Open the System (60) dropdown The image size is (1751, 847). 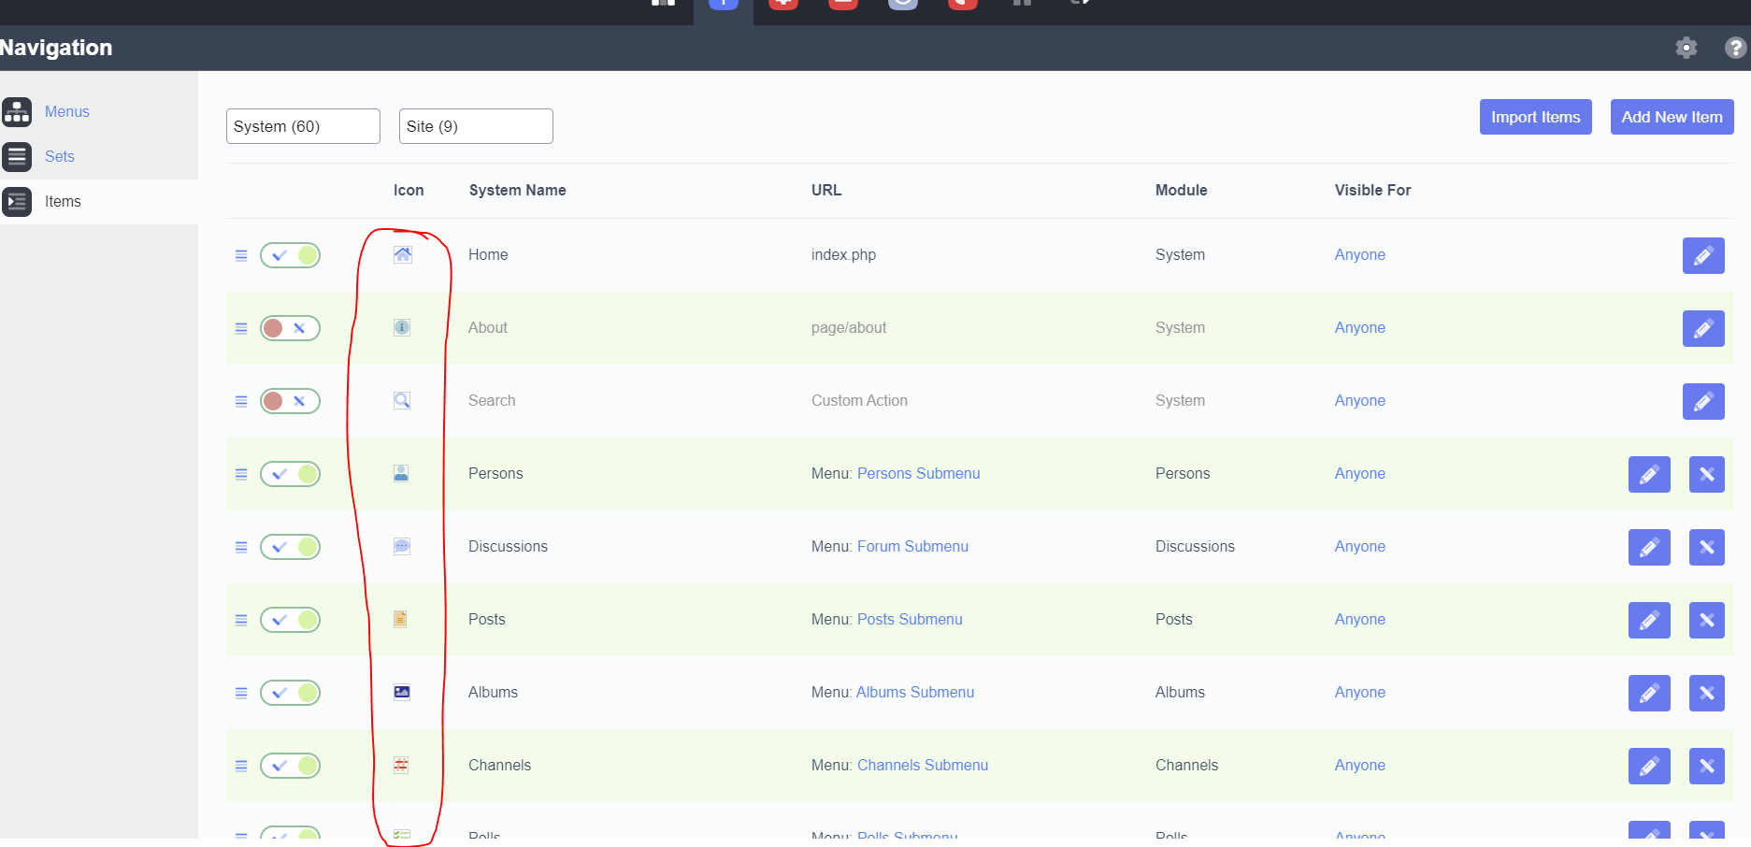coord(303,126)
